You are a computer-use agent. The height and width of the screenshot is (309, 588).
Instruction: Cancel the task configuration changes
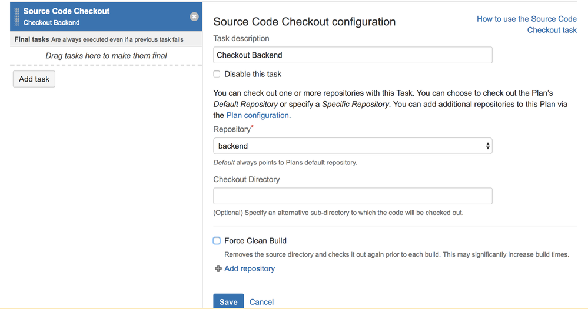pyautogui.click(x=261, y=301)
